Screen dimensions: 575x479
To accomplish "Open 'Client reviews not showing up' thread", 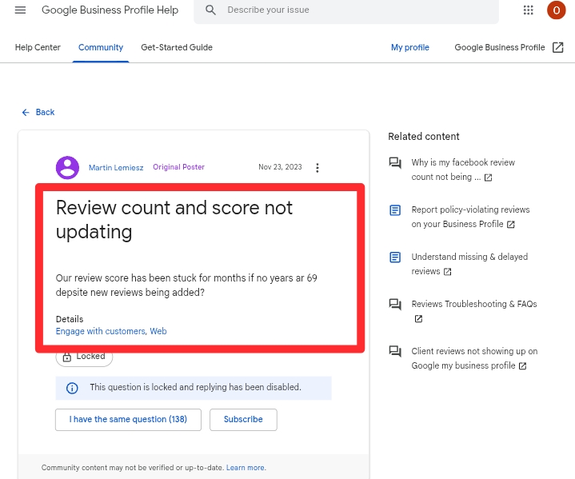I will pyautogui.click(x=474, y=358).
